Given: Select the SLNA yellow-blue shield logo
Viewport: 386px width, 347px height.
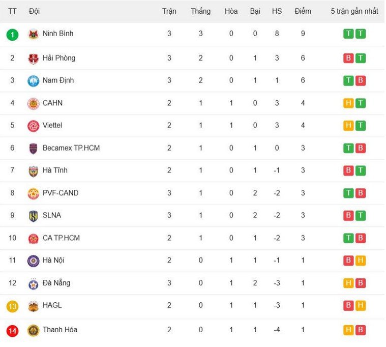Looking at the screenshot, I should tap(33, 216).
